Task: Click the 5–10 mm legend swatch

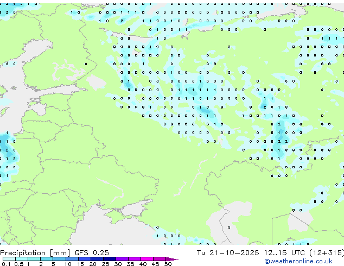Action: 59,259
